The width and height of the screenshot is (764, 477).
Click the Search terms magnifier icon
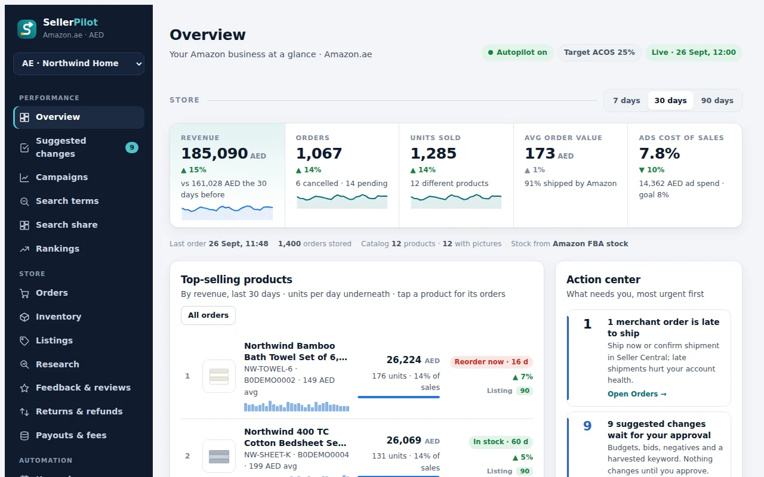24,202
